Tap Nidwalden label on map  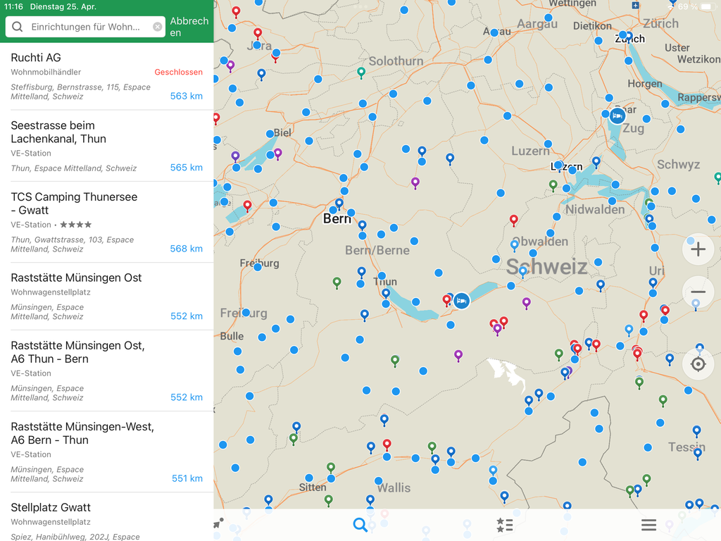pos(595,210)
